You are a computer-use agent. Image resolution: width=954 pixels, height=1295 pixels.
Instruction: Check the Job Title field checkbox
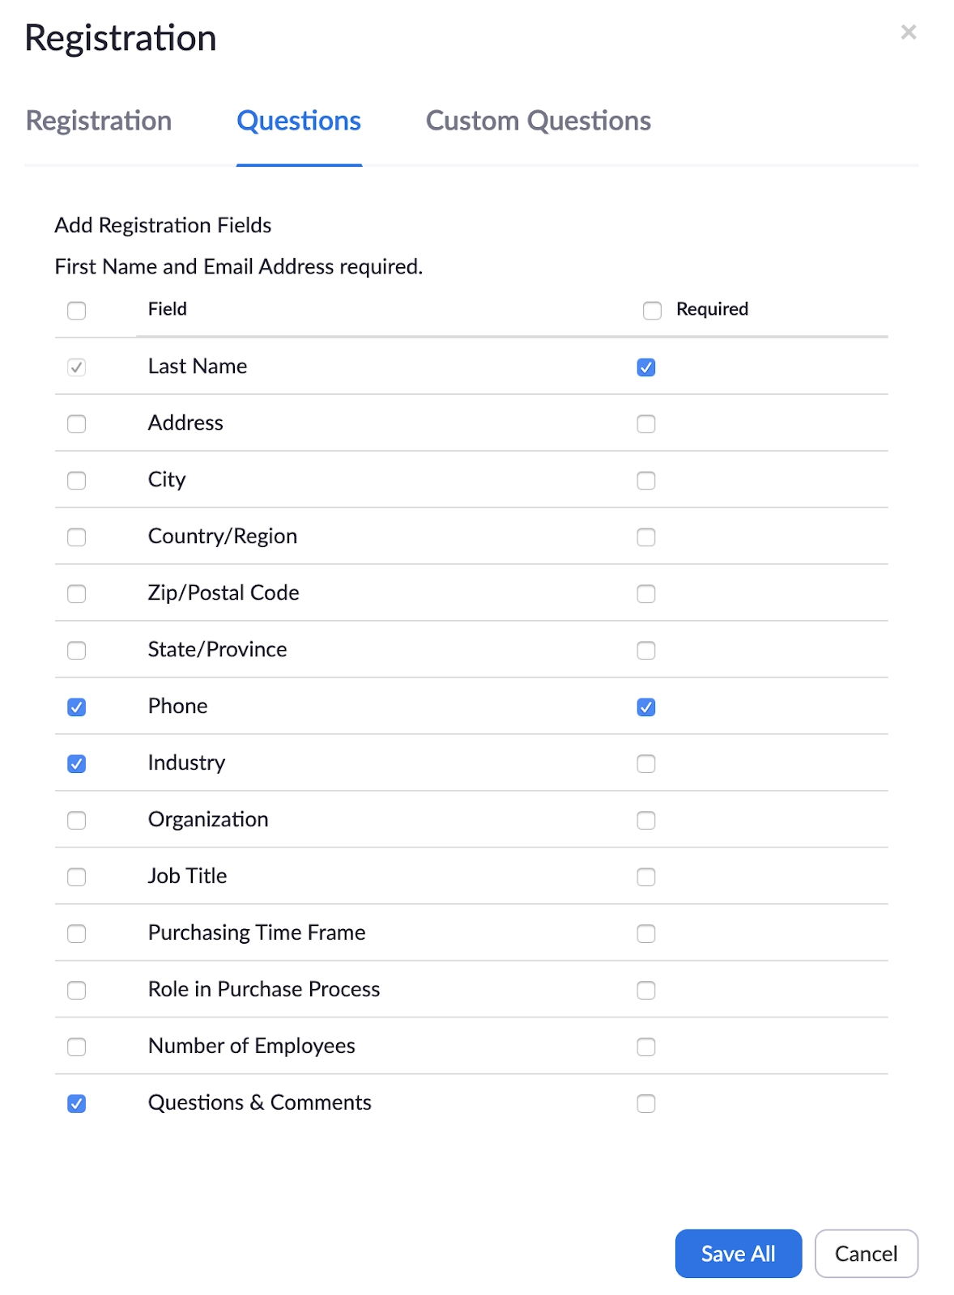coord(77,877)
